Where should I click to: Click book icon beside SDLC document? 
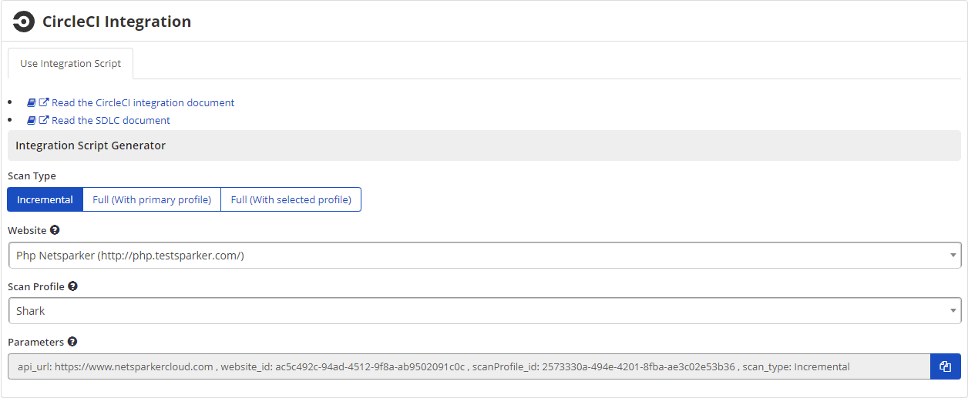click(x=32, y=120)
